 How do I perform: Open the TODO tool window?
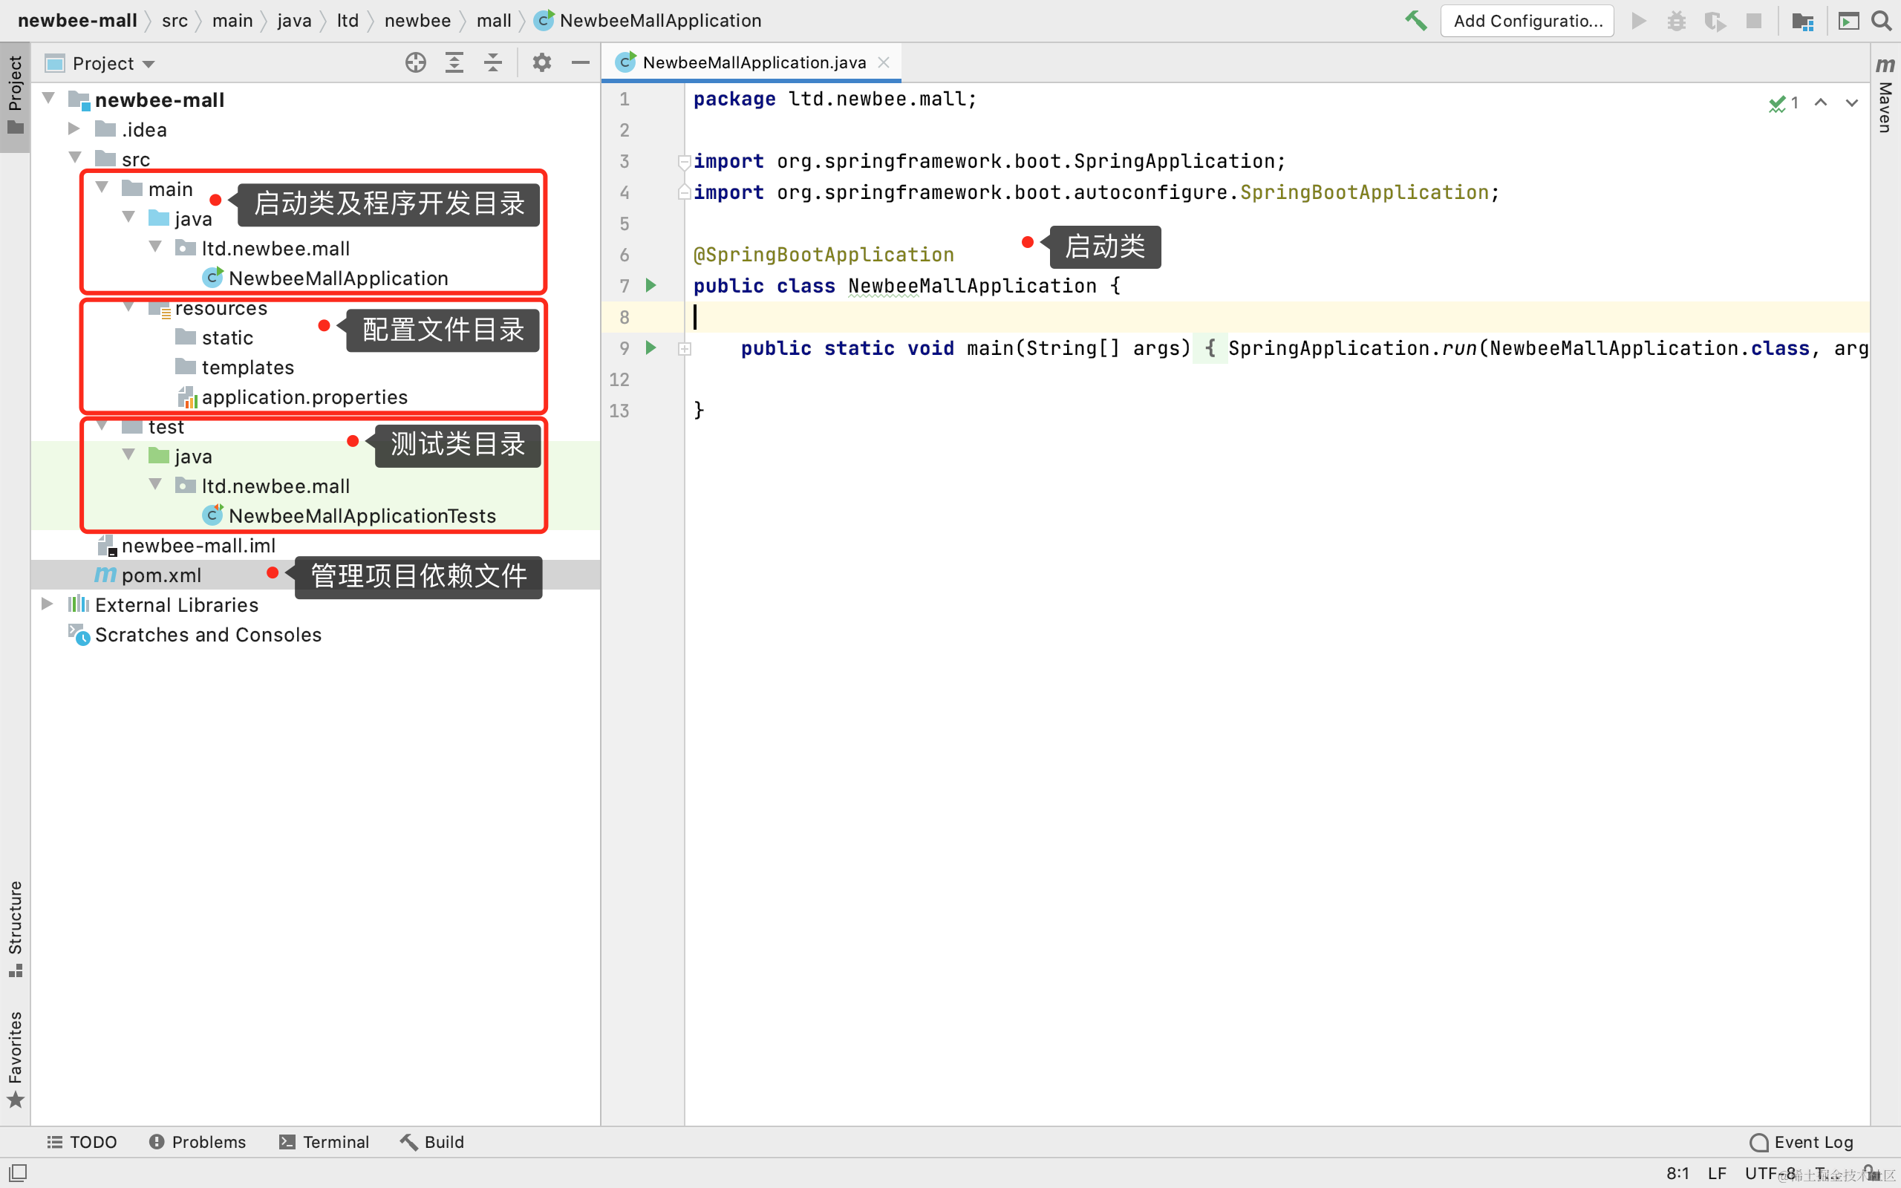click(82, 1142)
